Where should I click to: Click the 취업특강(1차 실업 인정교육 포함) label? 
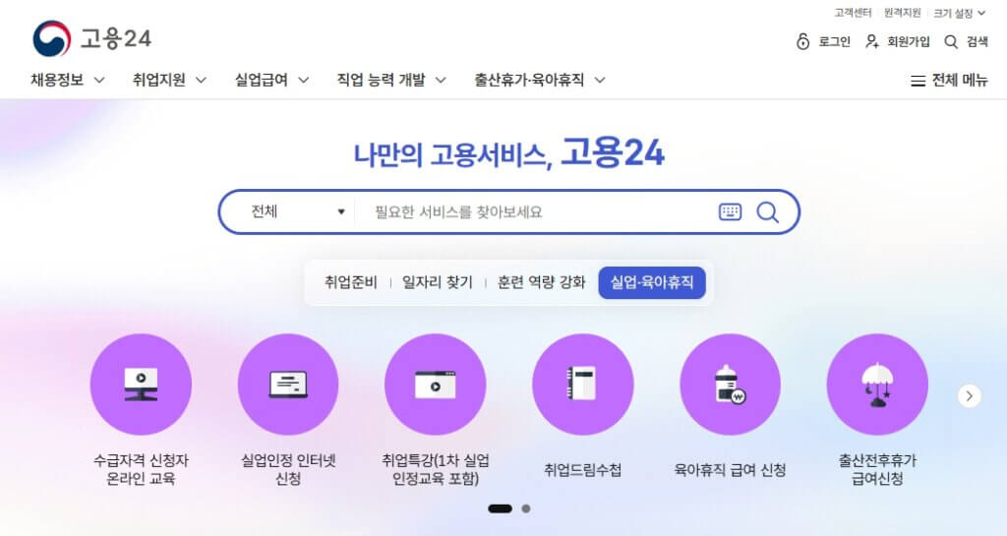point(436,469)
